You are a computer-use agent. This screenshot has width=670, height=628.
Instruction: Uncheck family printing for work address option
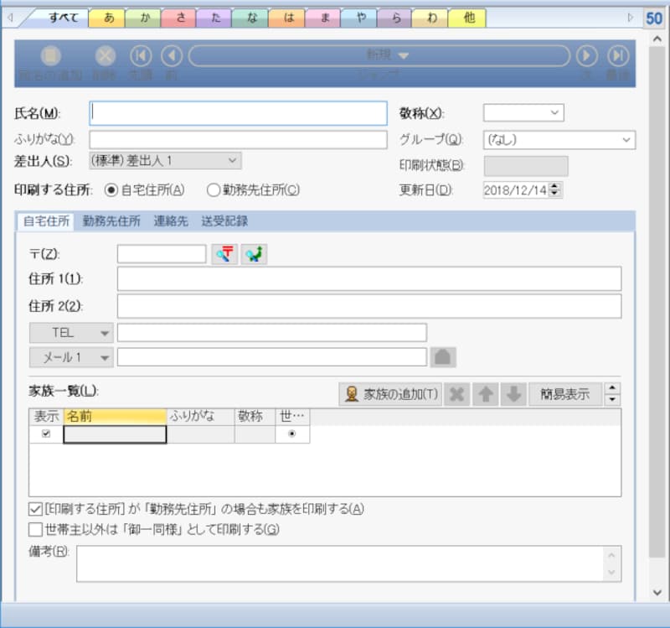[35, 507]
